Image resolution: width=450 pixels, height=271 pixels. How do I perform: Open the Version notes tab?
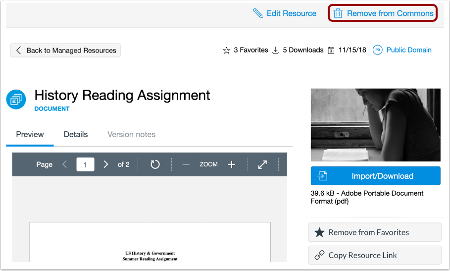[132, 134]
